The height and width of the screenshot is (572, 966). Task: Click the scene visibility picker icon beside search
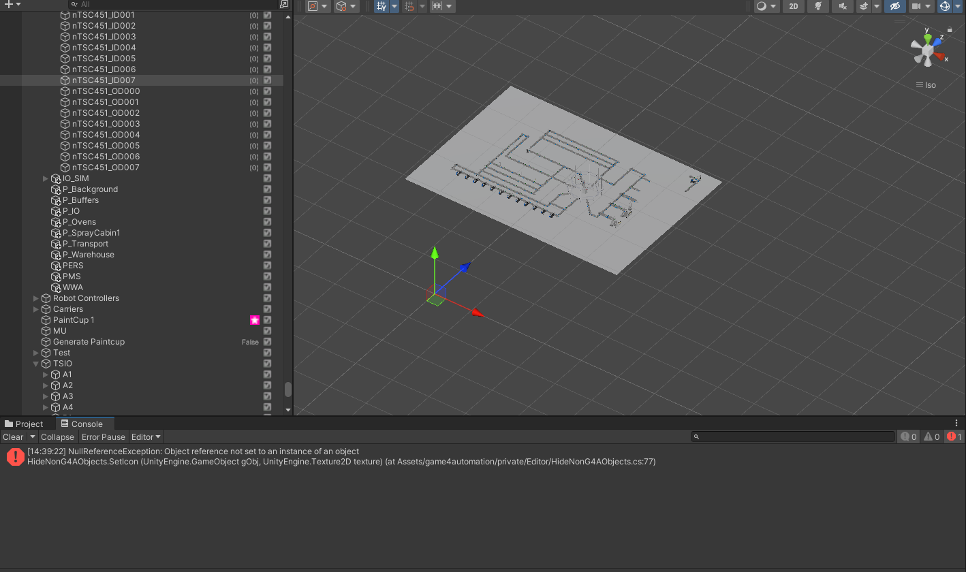point(284,4)
